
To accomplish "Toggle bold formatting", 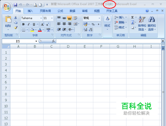I will click(23, 24).
